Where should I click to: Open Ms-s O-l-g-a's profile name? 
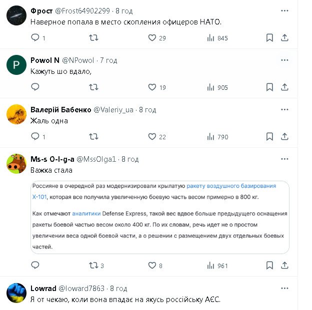click(x=52, y=159)
